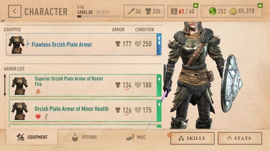Image resolution: width=270 pixels, height=151 pixels.
Task: Tap the green plus to expand inventory capacity
Action: [196, 6]
